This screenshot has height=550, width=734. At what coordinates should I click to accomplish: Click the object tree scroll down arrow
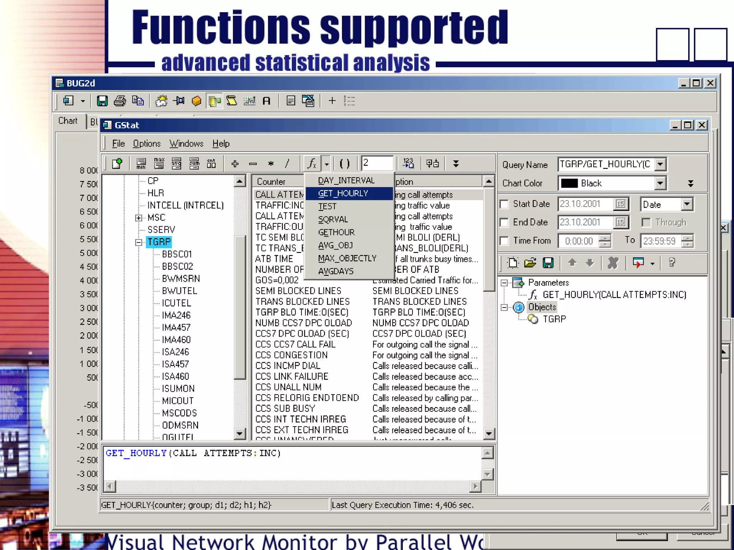pyautogui.click(x=239, y=434)
